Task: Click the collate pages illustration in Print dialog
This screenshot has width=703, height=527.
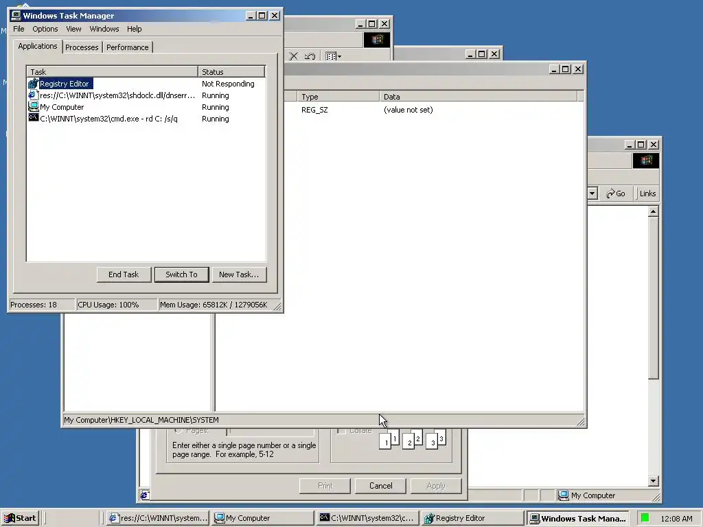Action: pyautogui.click(x=412, y=439)
